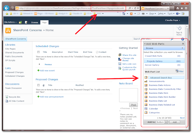Click the Navigate Up folder icon
Screen dimensions: 192x133
20,22
